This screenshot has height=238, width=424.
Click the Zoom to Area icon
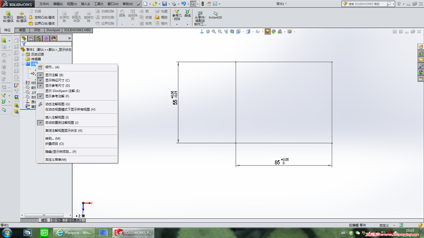click(220, 32)
